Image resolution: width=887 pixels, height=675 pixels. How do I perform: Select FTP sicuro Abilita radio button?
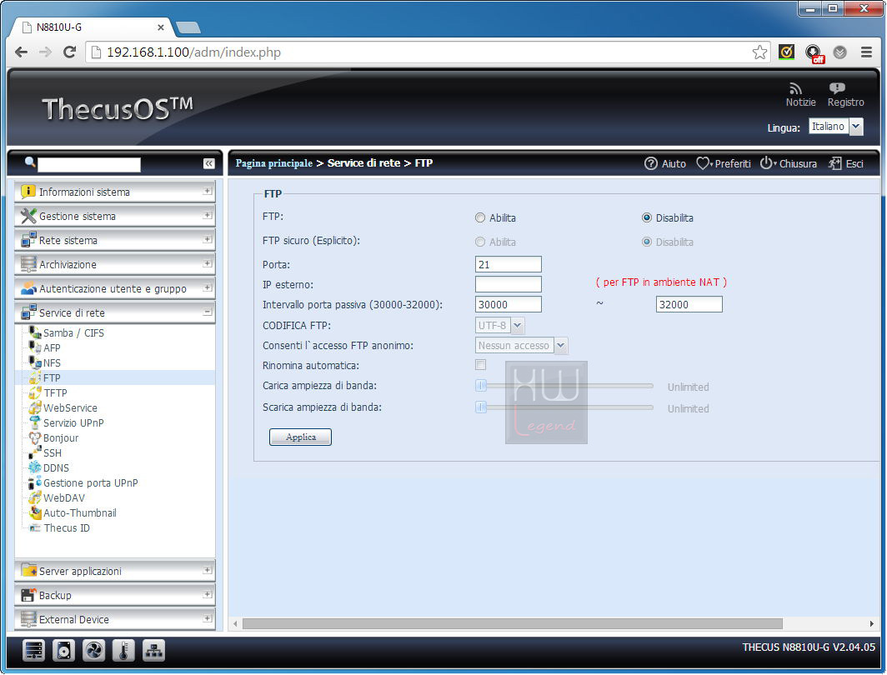click(480, 242)
